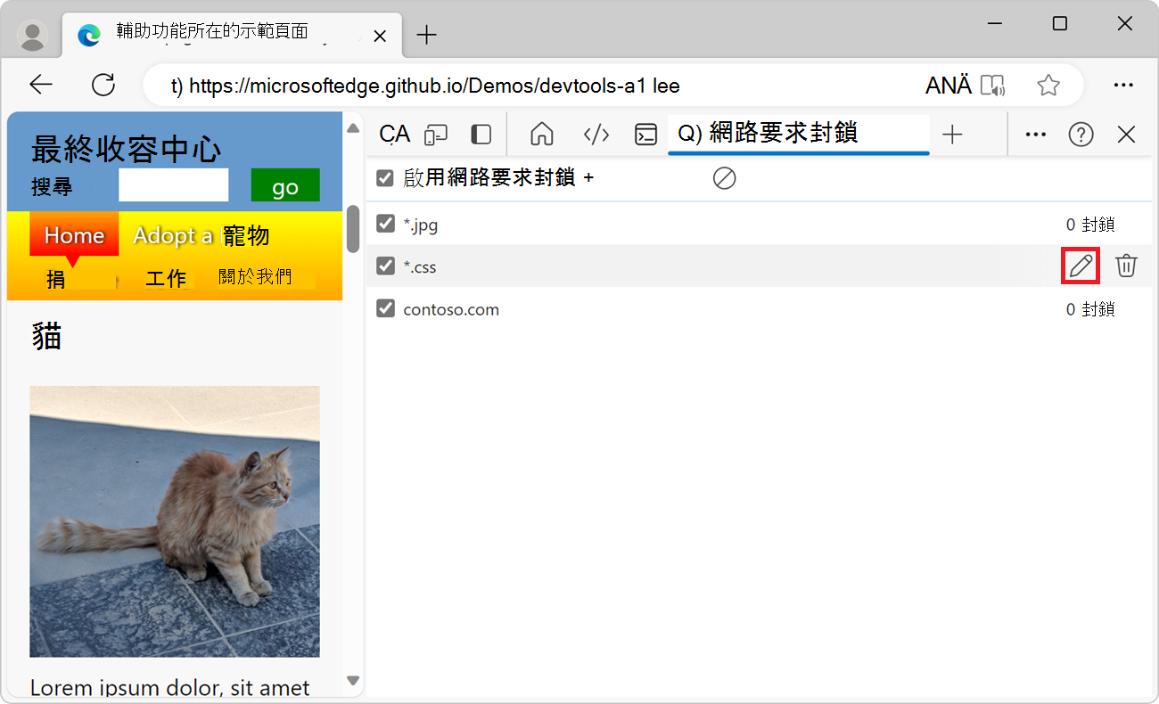Image resolution: width=1159 pixels, height=704 pixels.
Task: Click the page scroll down arrow
Action: tap(353, 680)
